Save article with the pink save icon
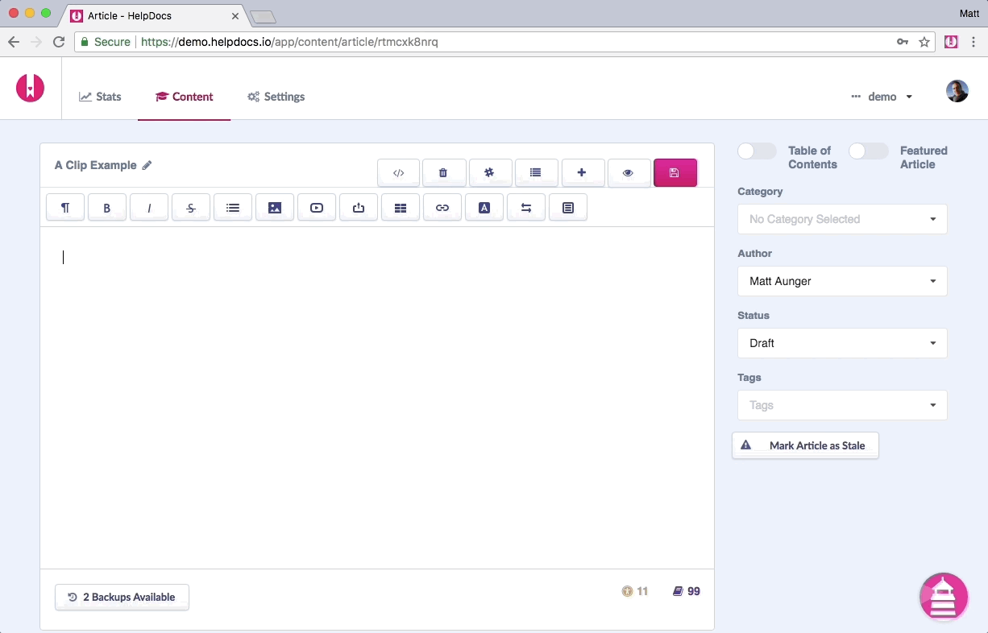The image size is (988, 633). pos(675,172)
